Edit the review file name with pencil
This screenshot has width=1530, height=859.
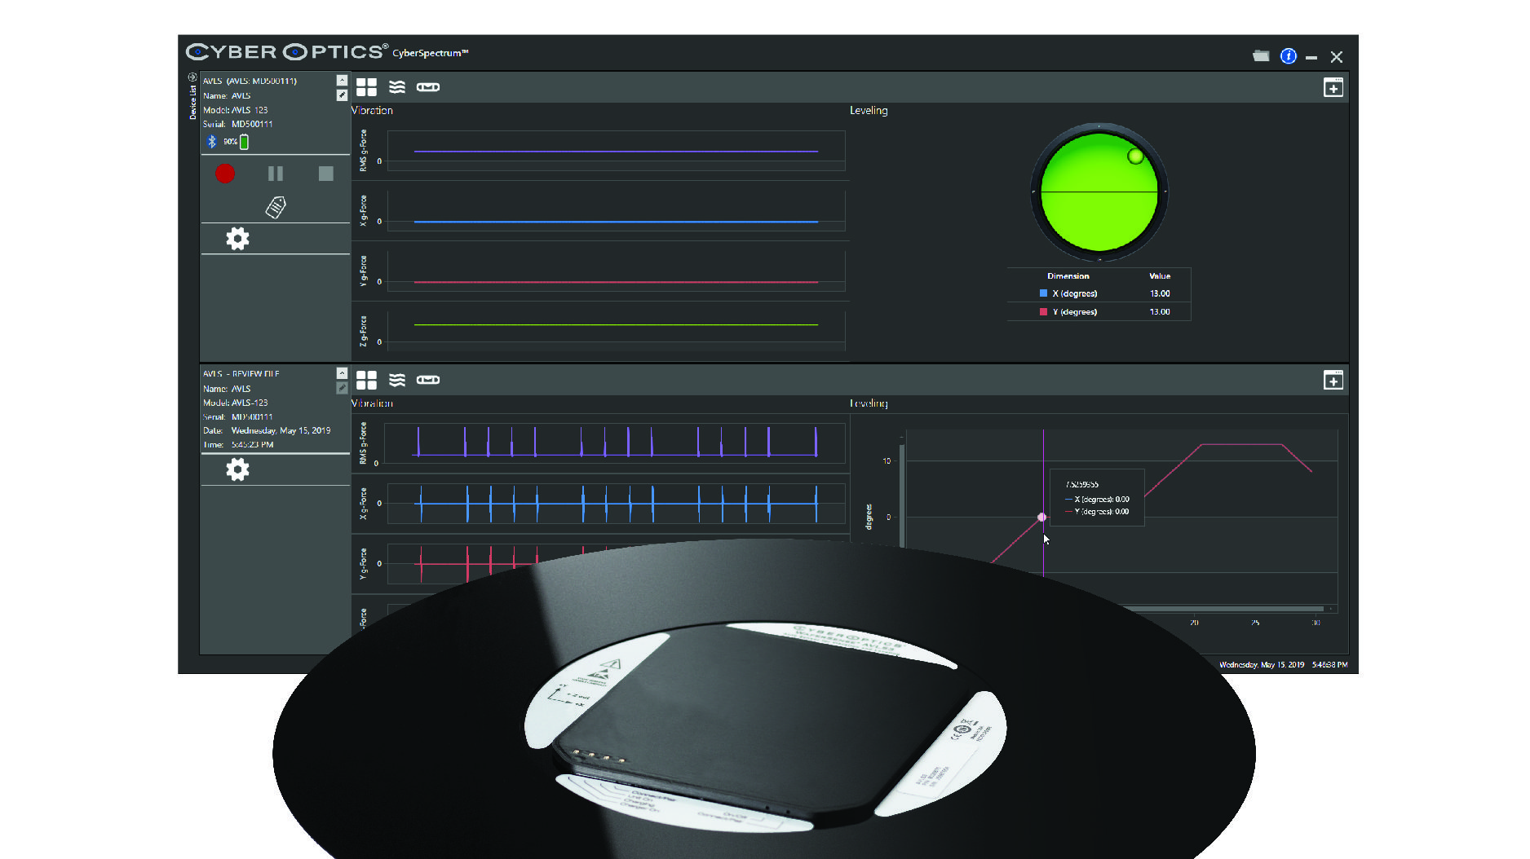[x=342, y=388]
